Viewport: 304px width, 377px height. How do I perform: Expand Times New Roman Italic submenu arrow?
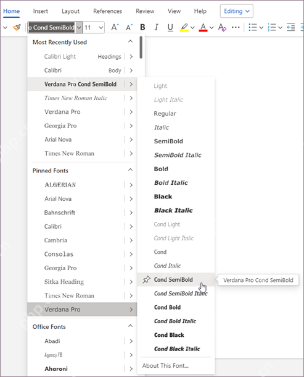click(131, 98)
